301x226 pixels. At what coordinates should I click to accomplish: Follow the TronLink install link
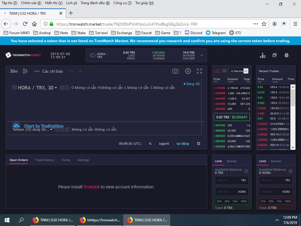click(92, 187)
